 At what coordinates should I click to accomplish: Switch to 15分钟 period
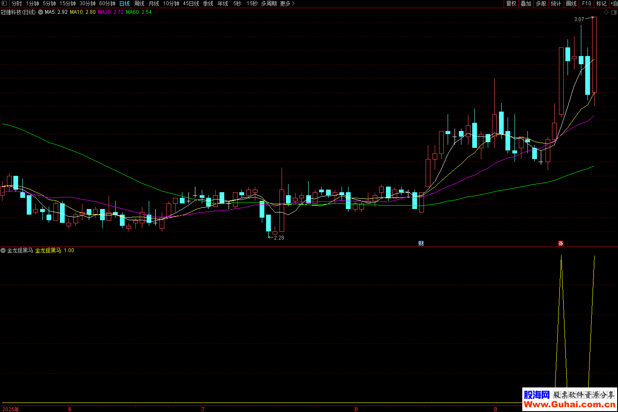(68, 3)
